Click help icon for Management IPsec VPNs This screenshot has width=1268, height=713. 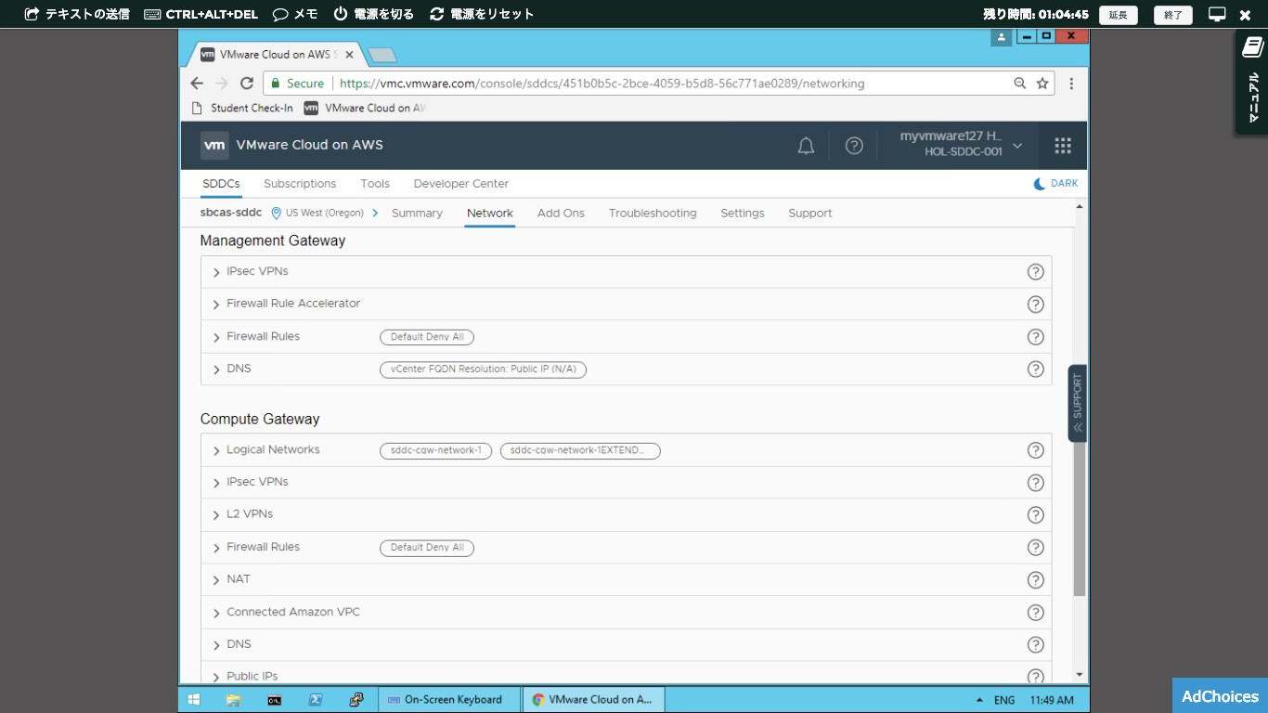[1035, 272]
